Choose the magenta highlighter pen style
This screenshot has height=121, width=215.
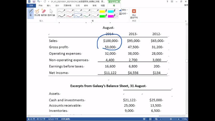click(x=111, y=16)
